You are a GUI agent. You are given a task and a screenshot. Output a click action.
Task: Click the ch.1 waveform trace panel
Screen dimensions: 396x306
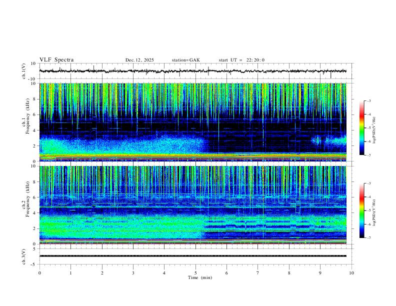pyautogui.click(x=196, y=71)
